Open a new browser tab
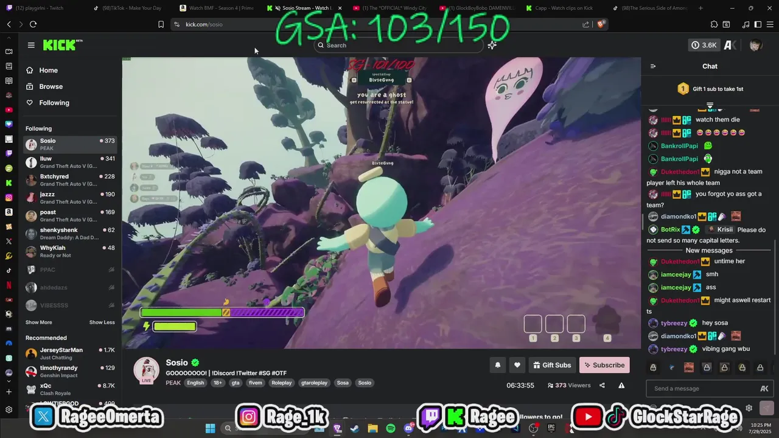Viewport: 779px width, 438px height. coord(700,8)
